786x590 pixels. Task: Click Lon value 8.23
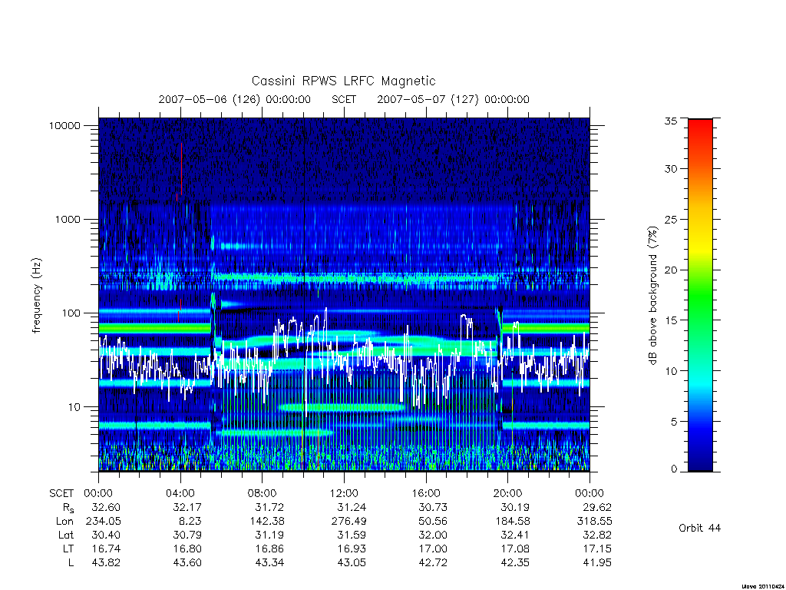click(191, 522)
